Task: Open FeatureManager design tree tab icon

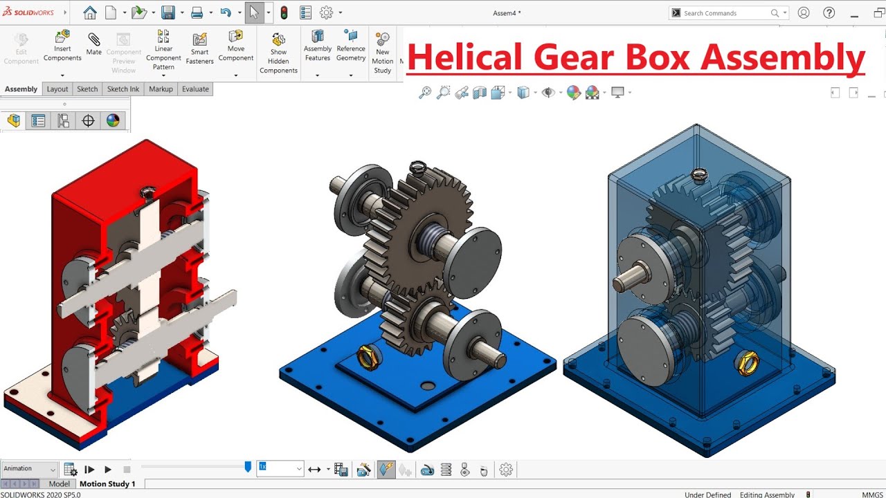Action: 14,121
